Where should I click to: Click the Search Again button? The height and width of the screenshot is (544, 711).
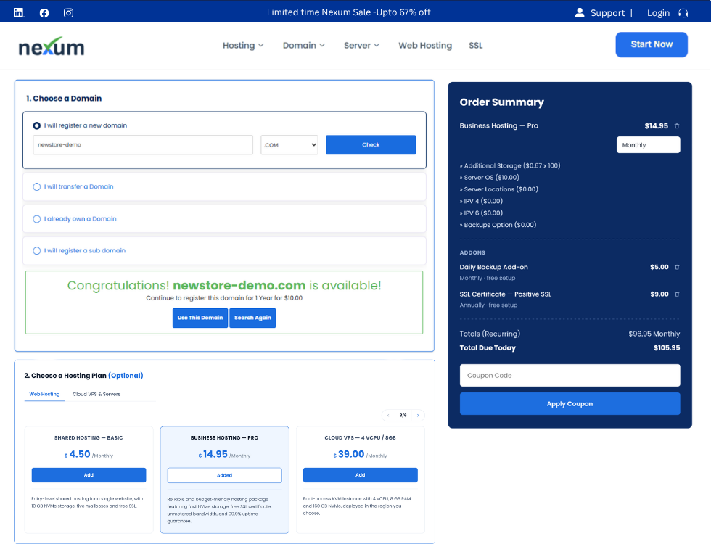point(252,318)
